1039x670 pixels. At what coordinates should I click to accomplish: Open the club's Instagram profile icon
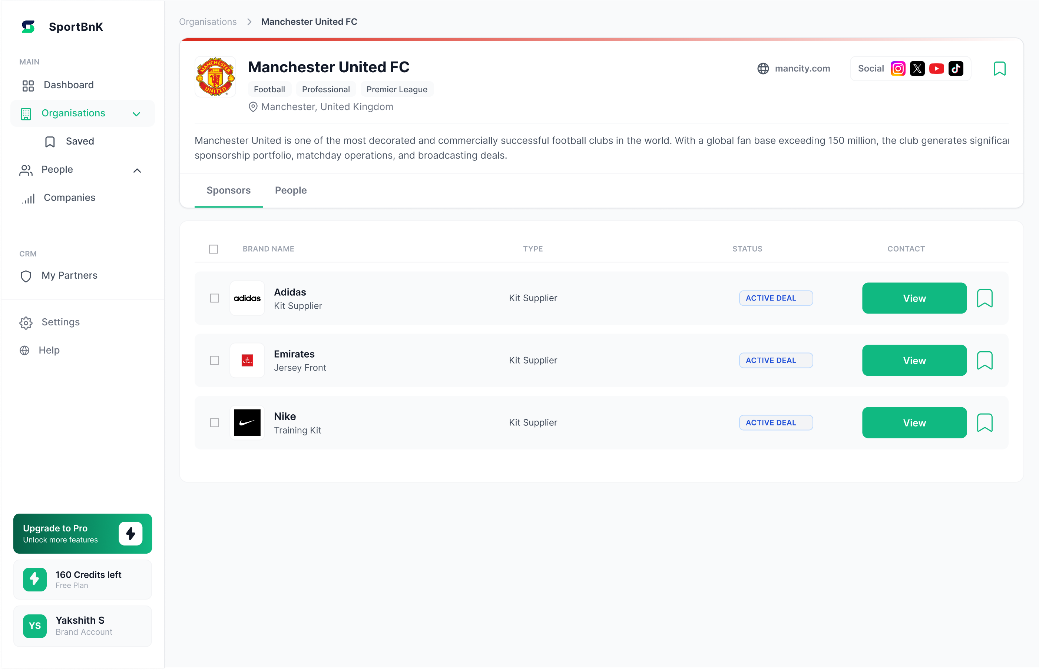[898, 69]
